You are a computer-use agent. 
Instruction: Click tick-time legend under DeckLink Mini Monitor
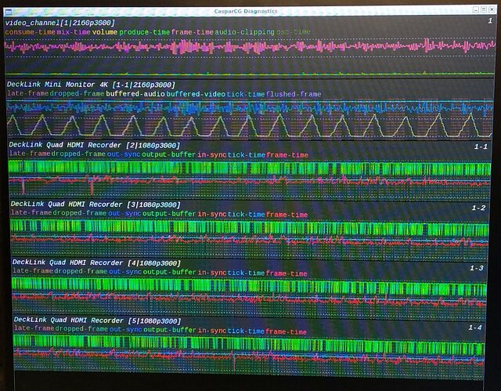pos(246,94)
